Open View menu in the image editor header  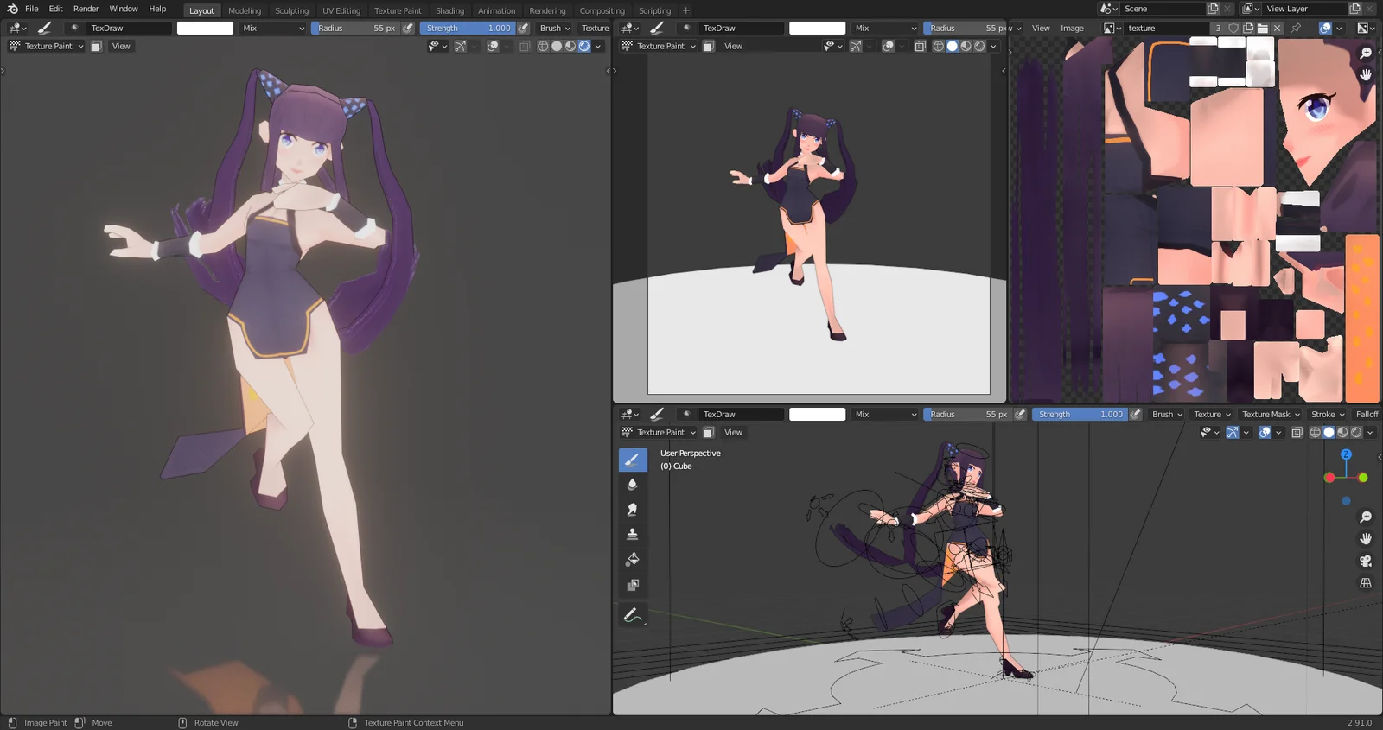(1041, 28)
